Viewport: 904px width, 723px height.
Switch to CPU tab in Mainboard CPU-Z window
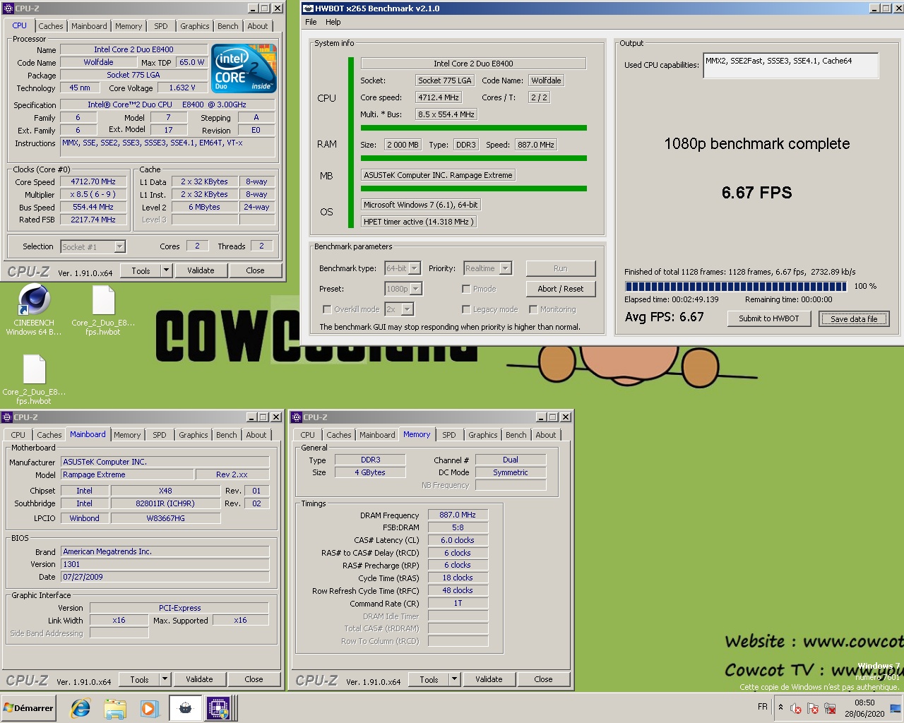pyautogui.click(x=18, y=435)
